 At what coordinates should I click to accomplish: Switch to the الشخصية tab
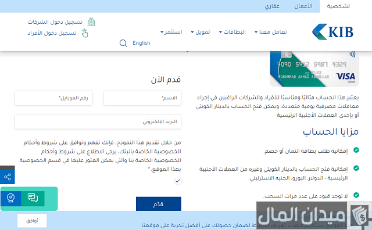pos(338,6)
